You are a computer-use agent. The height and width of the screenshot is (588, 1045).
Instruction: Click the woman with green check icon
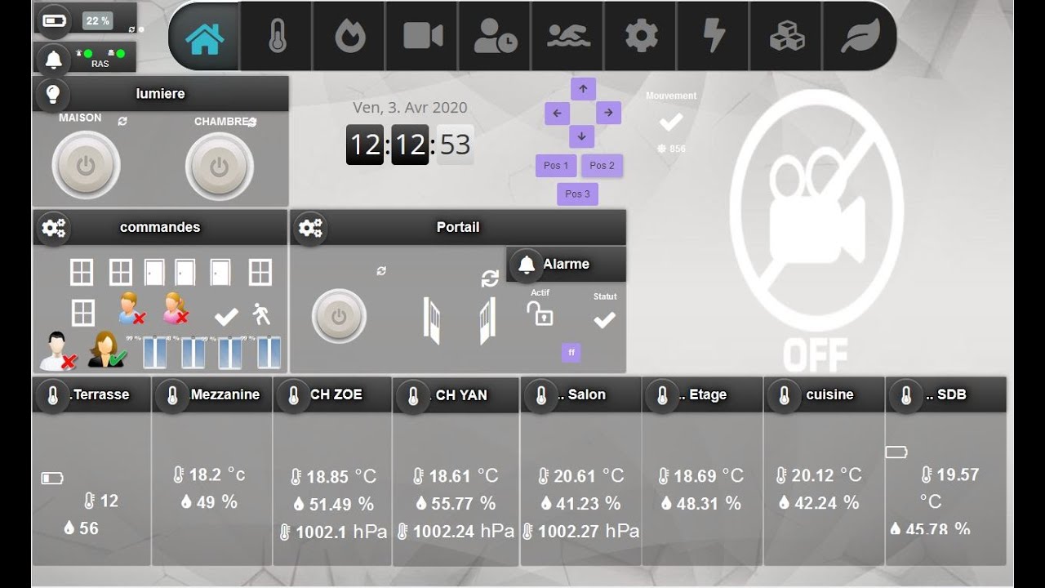point(107,350)
